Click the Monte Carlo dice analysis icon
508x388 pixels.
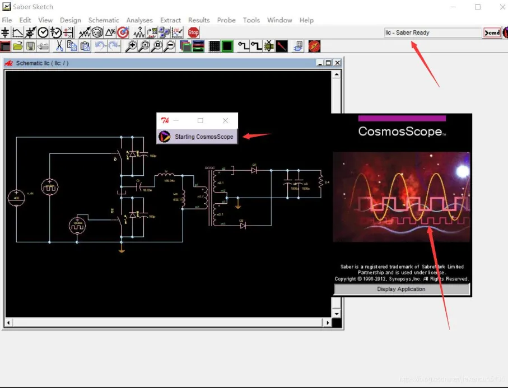point(98,32)
